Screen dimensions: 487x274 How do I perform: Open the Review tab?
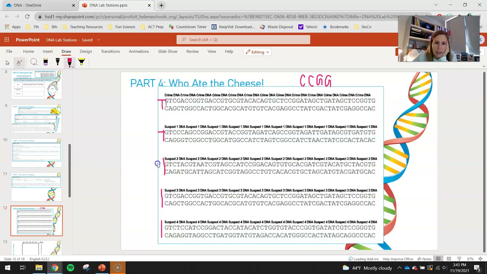coord(193,52)
